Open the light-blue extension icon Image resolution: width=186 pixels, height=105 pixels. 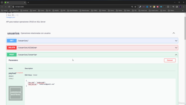click(x=161, y=7)
